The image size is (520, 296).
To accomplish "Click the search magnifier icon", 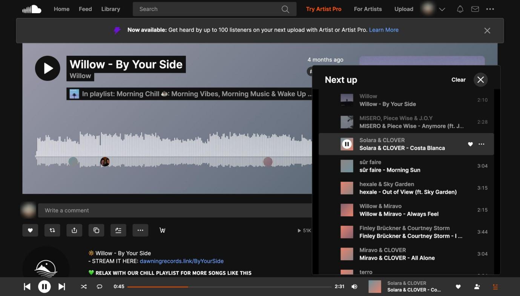I will [x=285, y=9].
